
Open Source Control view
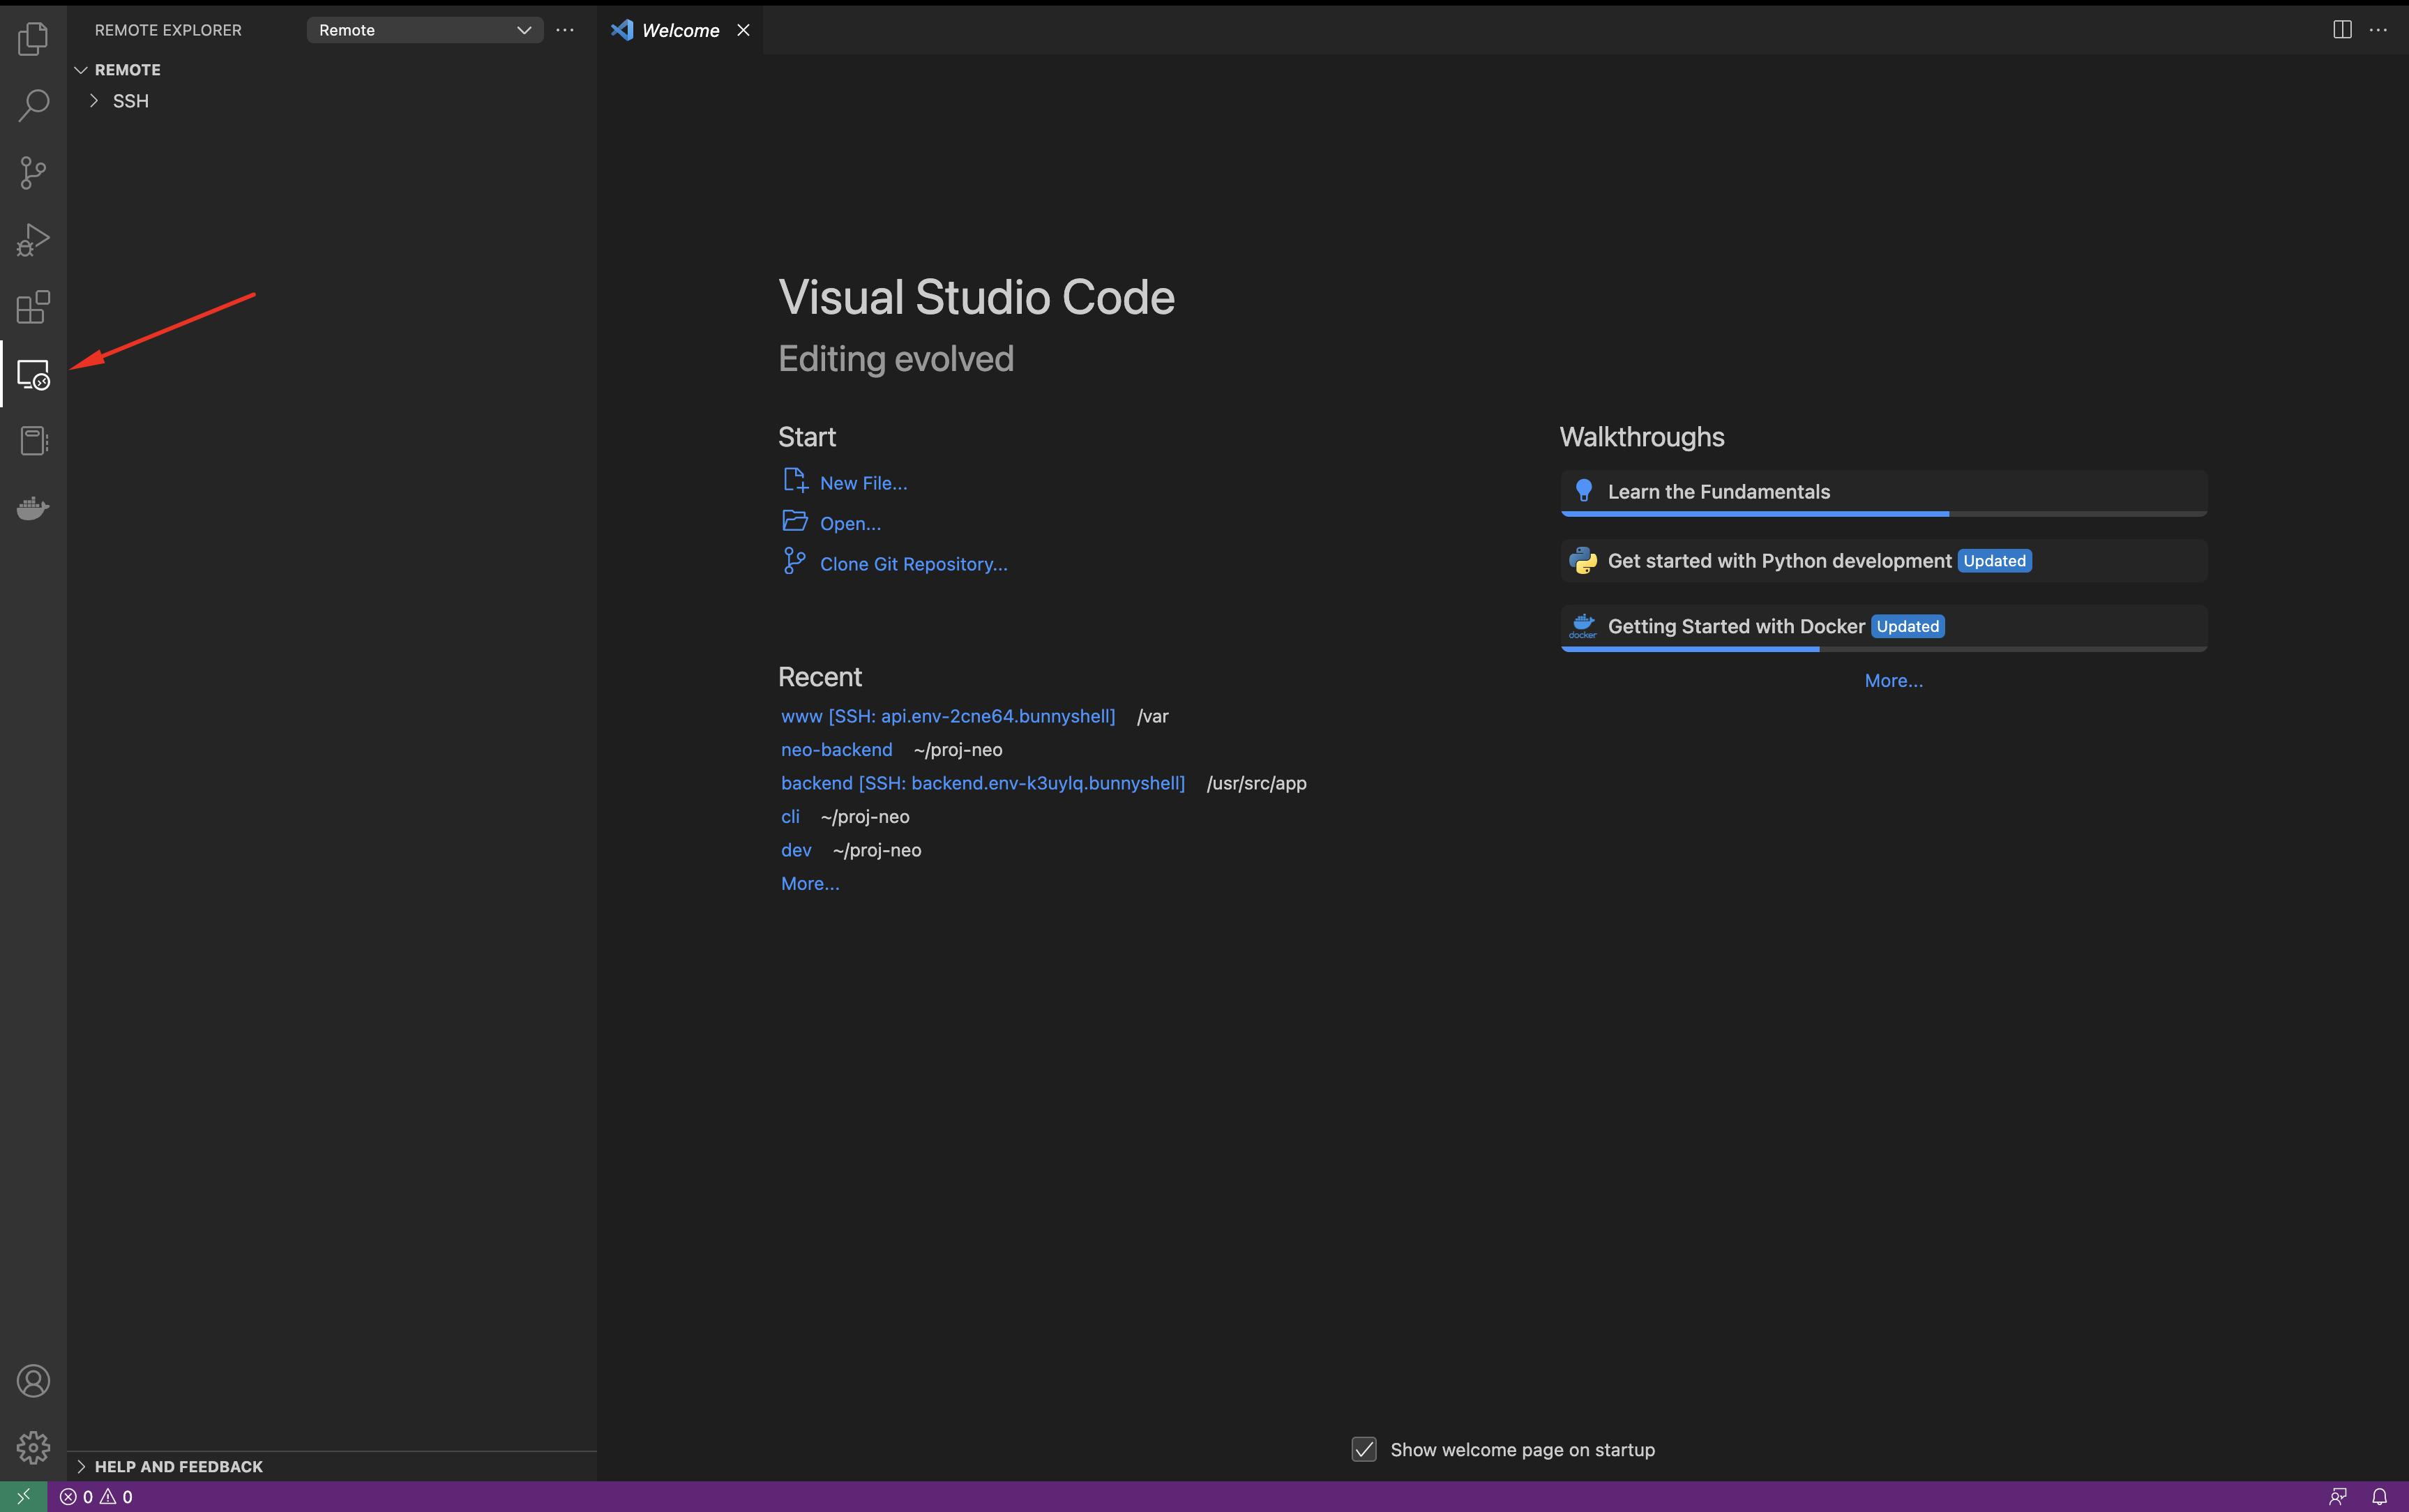pos(33,172)
